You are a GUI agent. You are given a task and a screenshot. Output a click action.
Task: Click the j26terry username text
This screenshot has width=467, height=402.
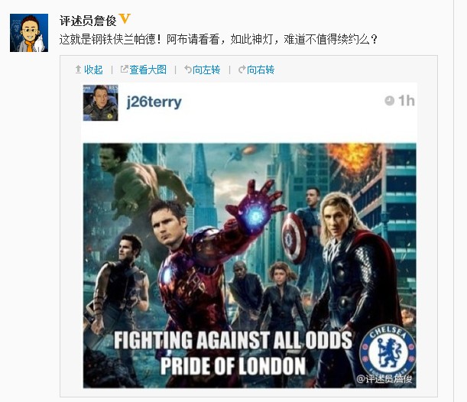coord(154,102)
